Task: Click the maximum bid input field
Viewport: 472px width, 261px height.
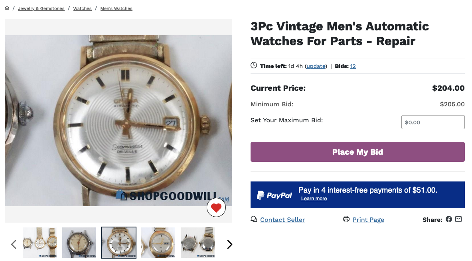Action: click(x=433, y=122)
